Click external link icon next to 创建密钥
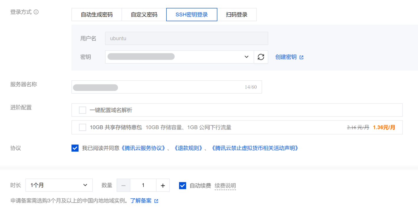Viewport: 418px width, 211px height. tap(301, 57)
